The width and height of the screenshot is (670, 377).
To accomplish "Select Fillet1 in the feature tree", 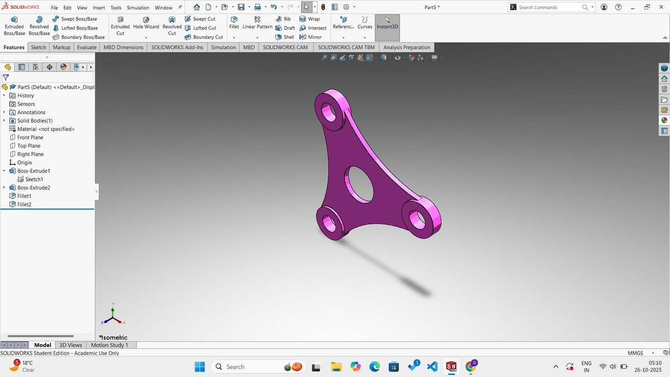I will [21, 196].
